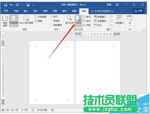Save the document with the floppy disk icon

6,5
